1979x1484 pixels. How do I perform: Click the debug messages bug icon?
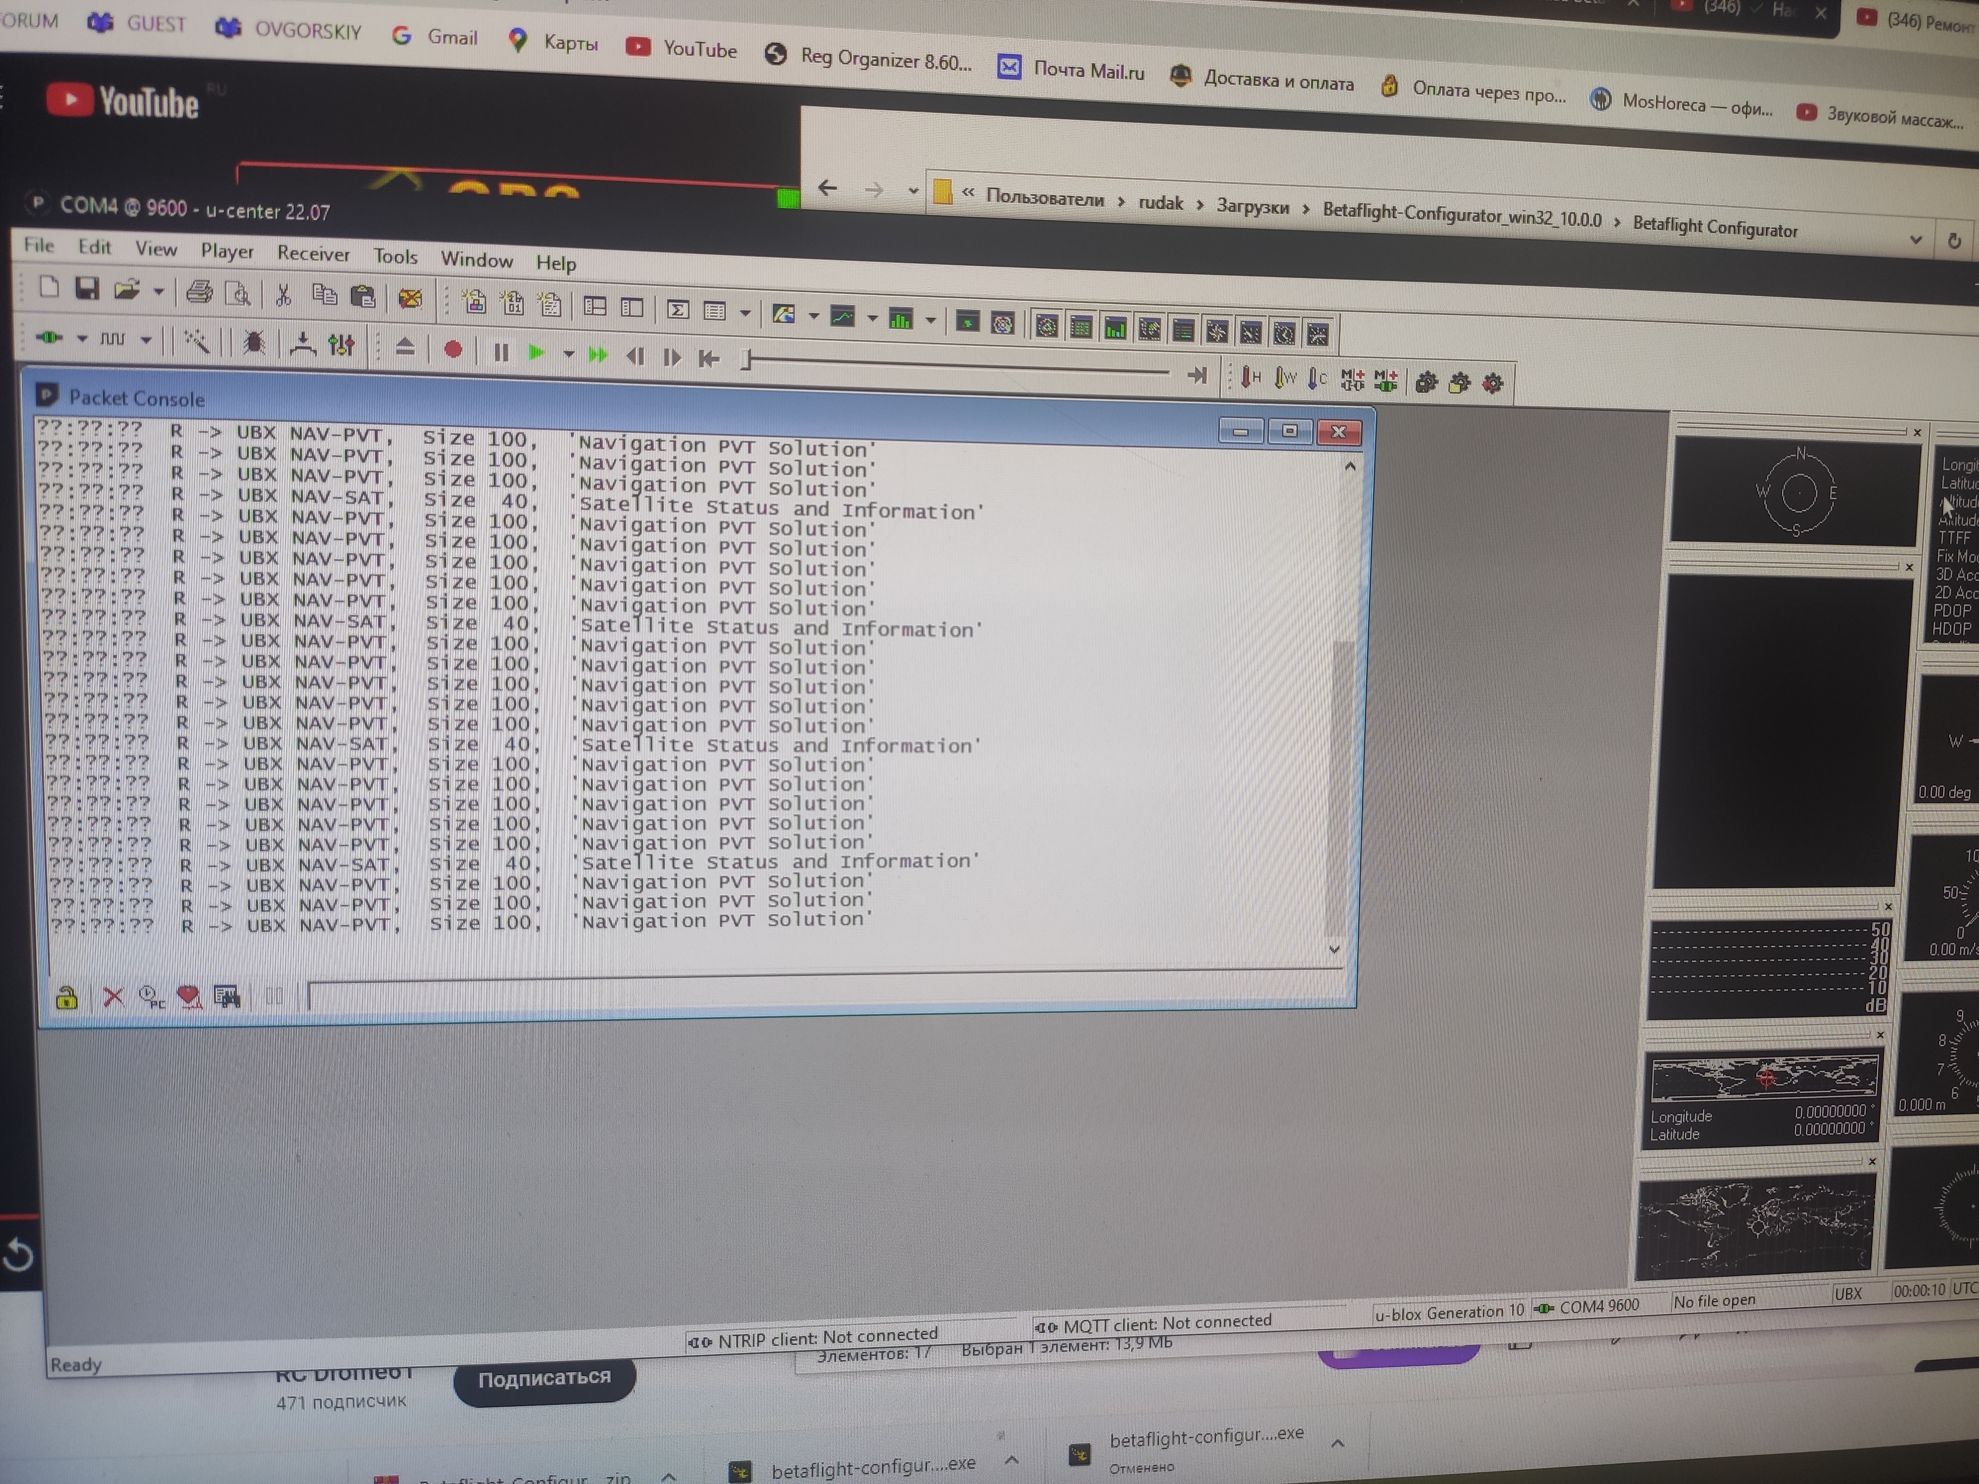[254, 342]
